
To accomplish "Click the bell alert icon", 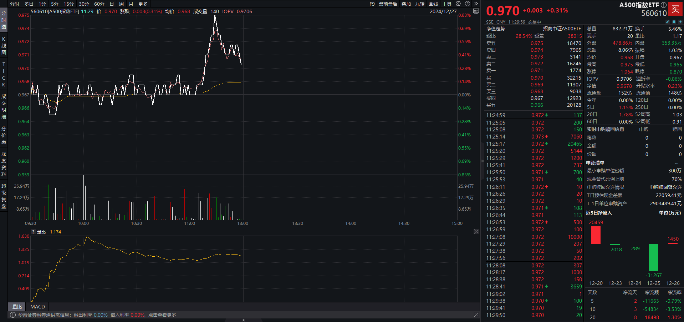I will click(674, 22).
